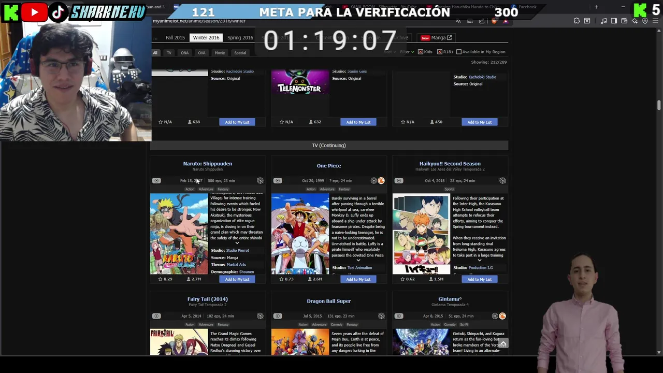Image resolution: width=663 pixels, height=373 pixels.
Task: Add One Piece to My List
Action: pyautogui.click(x=358, y=279)
